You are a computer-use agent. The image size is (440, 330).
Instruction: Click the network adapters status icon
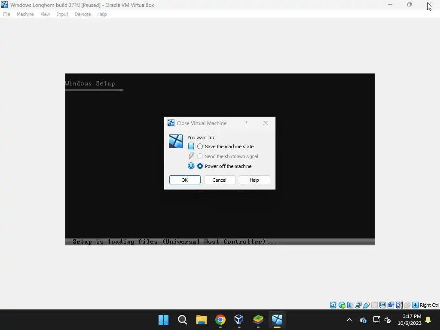point(358,305)
